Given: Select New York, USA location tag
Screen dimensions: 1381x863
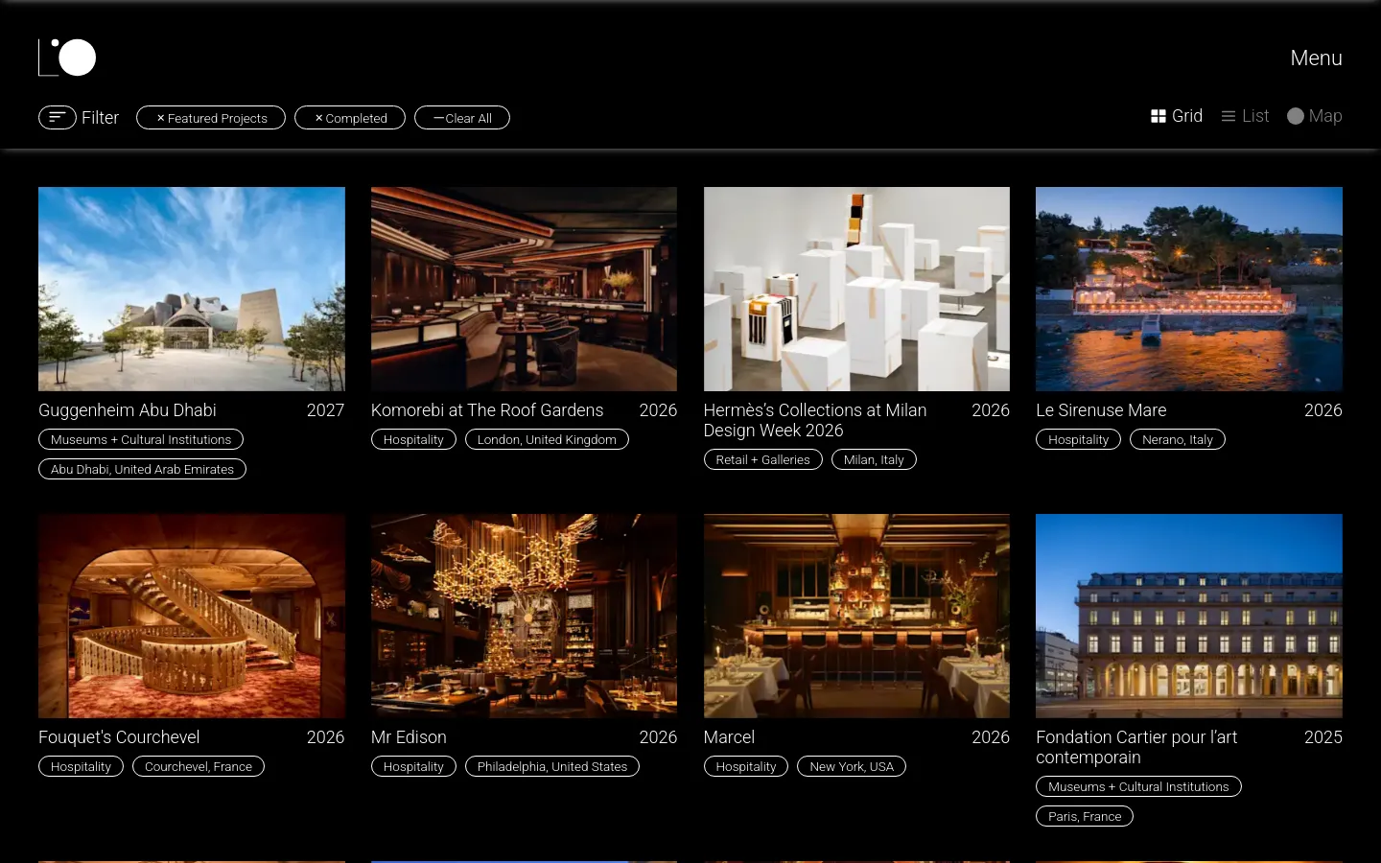Looking at the screenshot, I should click(x=852, y=766).
